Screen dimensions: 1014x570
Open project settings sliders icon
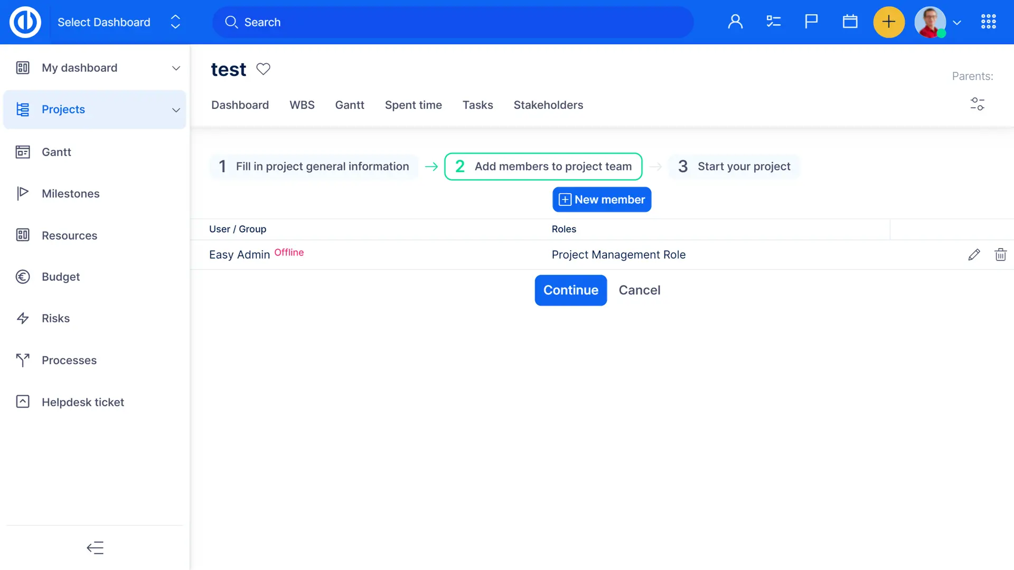click(977, 104)
